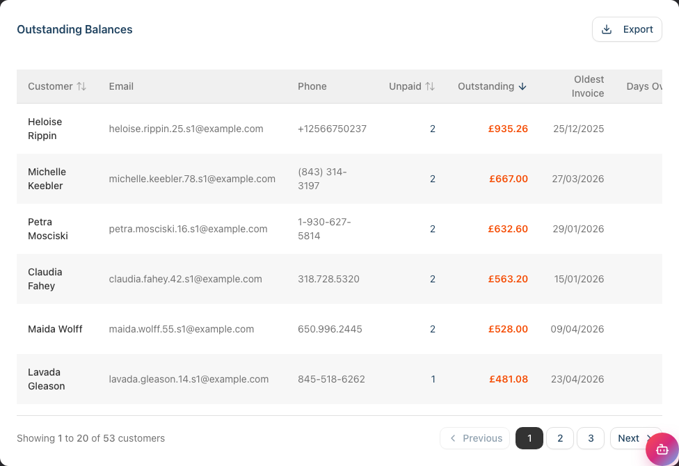
Task: Click phone number 1-930-627-5814
Action: point(324,229)
